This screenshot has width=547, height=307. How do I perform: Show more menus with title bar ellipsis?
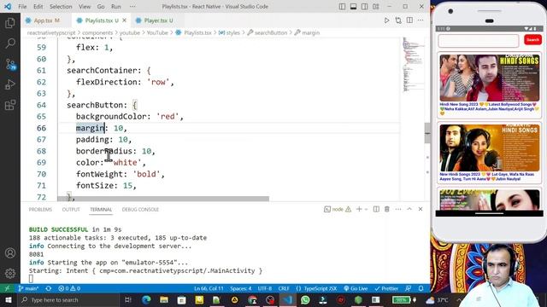pyautogui.click(x=132, y=7)
